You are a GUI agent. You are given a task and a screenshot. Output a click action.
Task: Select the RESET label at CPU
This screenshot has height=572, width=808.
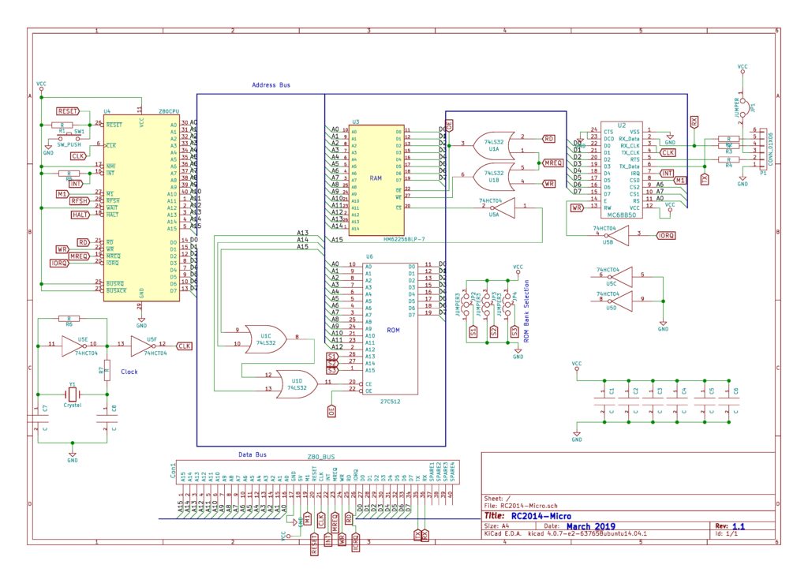click(x=68, y=111)
